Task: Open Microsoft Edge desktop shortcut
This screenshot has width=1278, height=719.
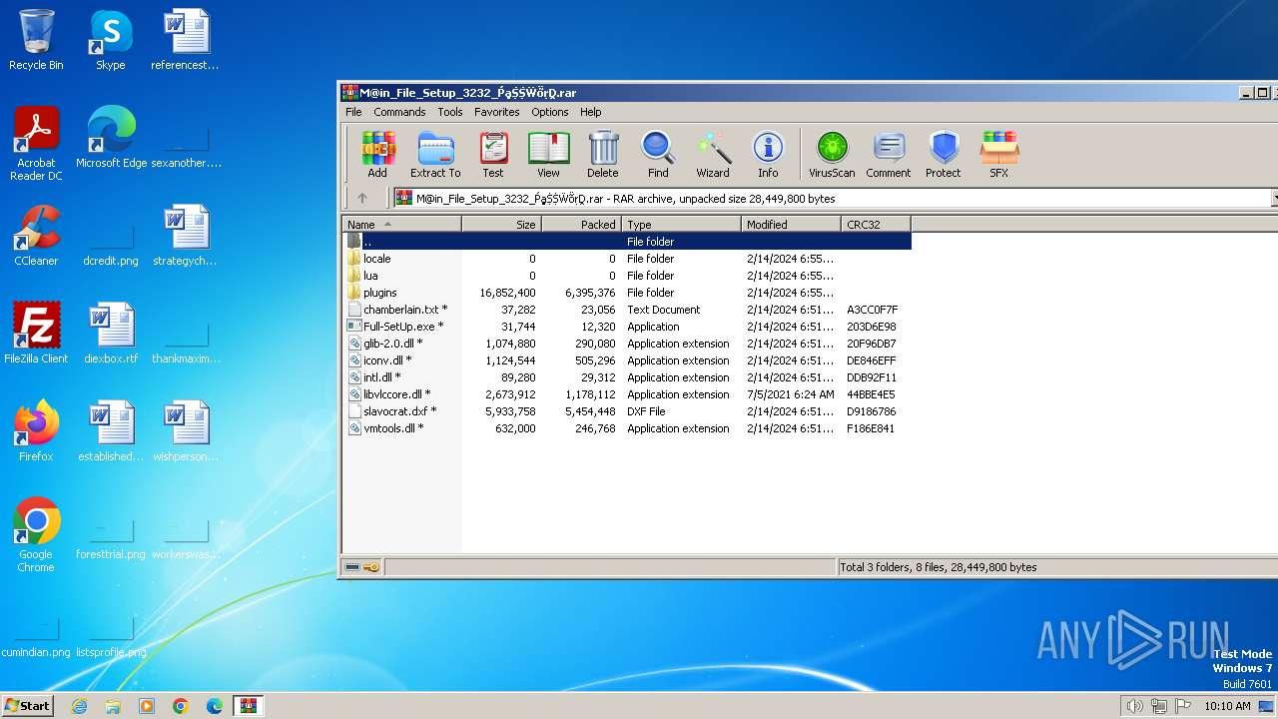Action: point(111,138)
